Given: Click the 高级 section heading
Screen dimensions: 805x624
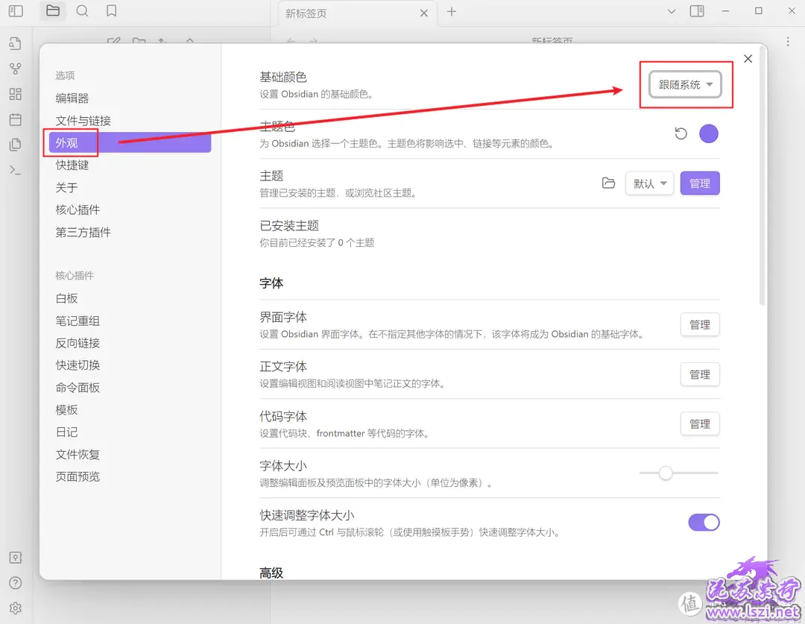Looking at the screenshot, I should (271, 573).
